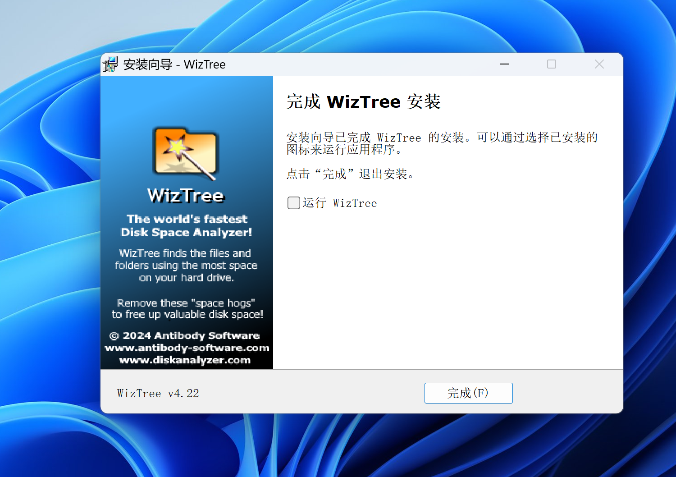Click the "WizTree finds the files" description text
This screenshot has height=477, width=676.
click(186, 266)
